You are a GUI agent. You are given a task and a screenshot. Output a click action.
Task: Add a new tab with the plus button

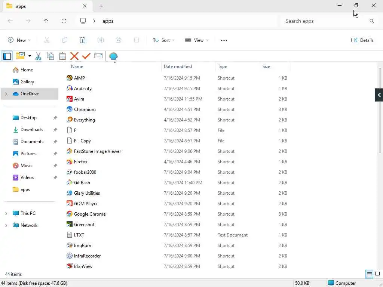tap(101, 6)
